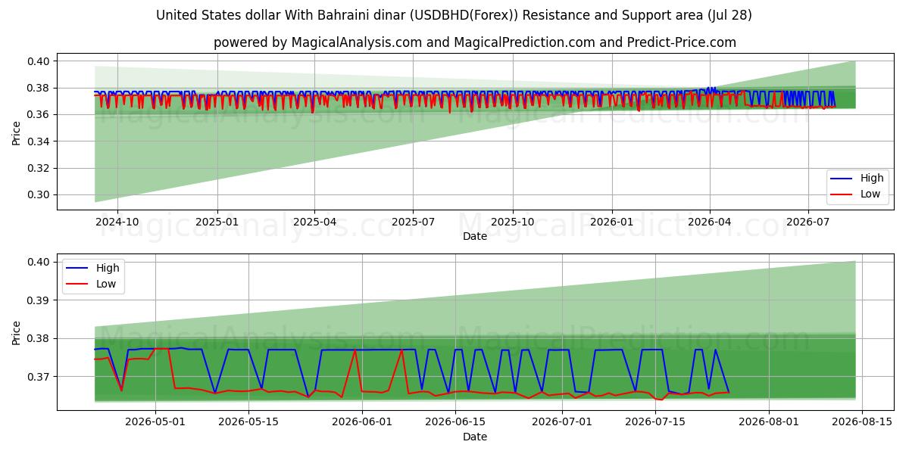Click the '2026-08-01' label on bottom chart
The height and width of the screenshot is (454, 909).
pos(769,423)
